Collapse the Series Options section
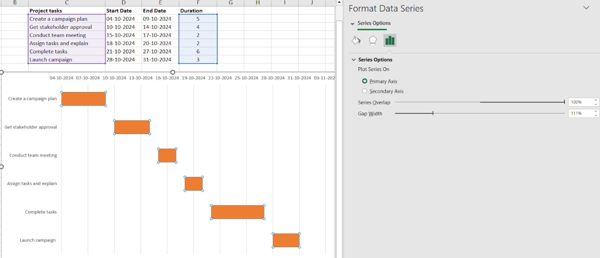Image resolution: width=600 pixels, height=258 pixels. [x=354, y=59]
